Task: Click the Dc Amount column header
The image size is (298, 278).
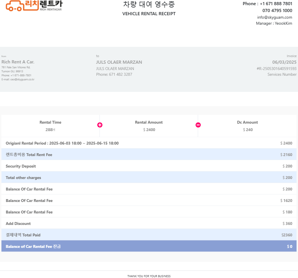Action: click(248, 122)
